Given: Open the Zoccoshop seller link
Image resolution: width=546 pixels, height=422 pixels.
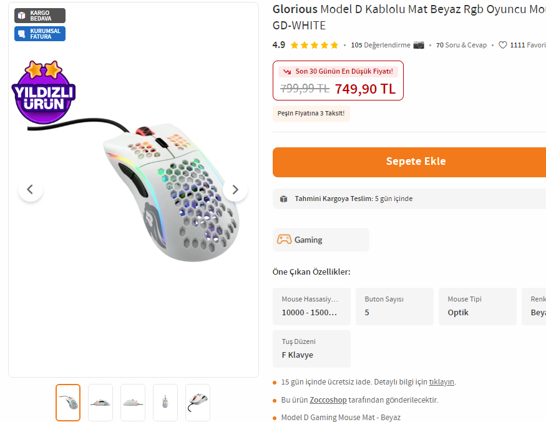Looking at the screenshot, I should (328, 400).
